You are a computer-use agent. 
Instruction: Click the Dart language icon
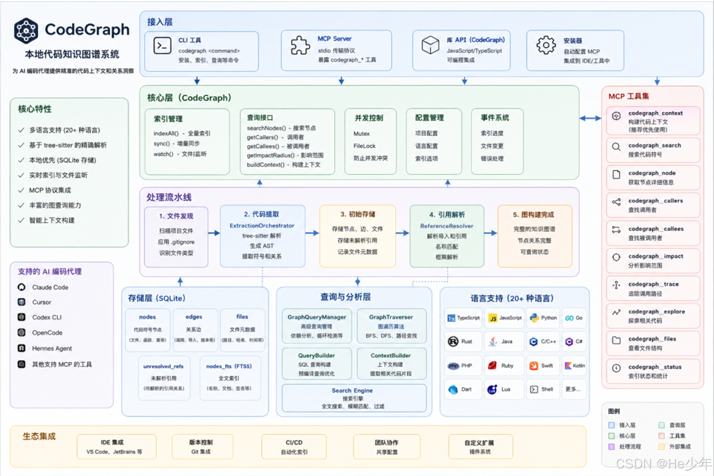tap(453, 389)
